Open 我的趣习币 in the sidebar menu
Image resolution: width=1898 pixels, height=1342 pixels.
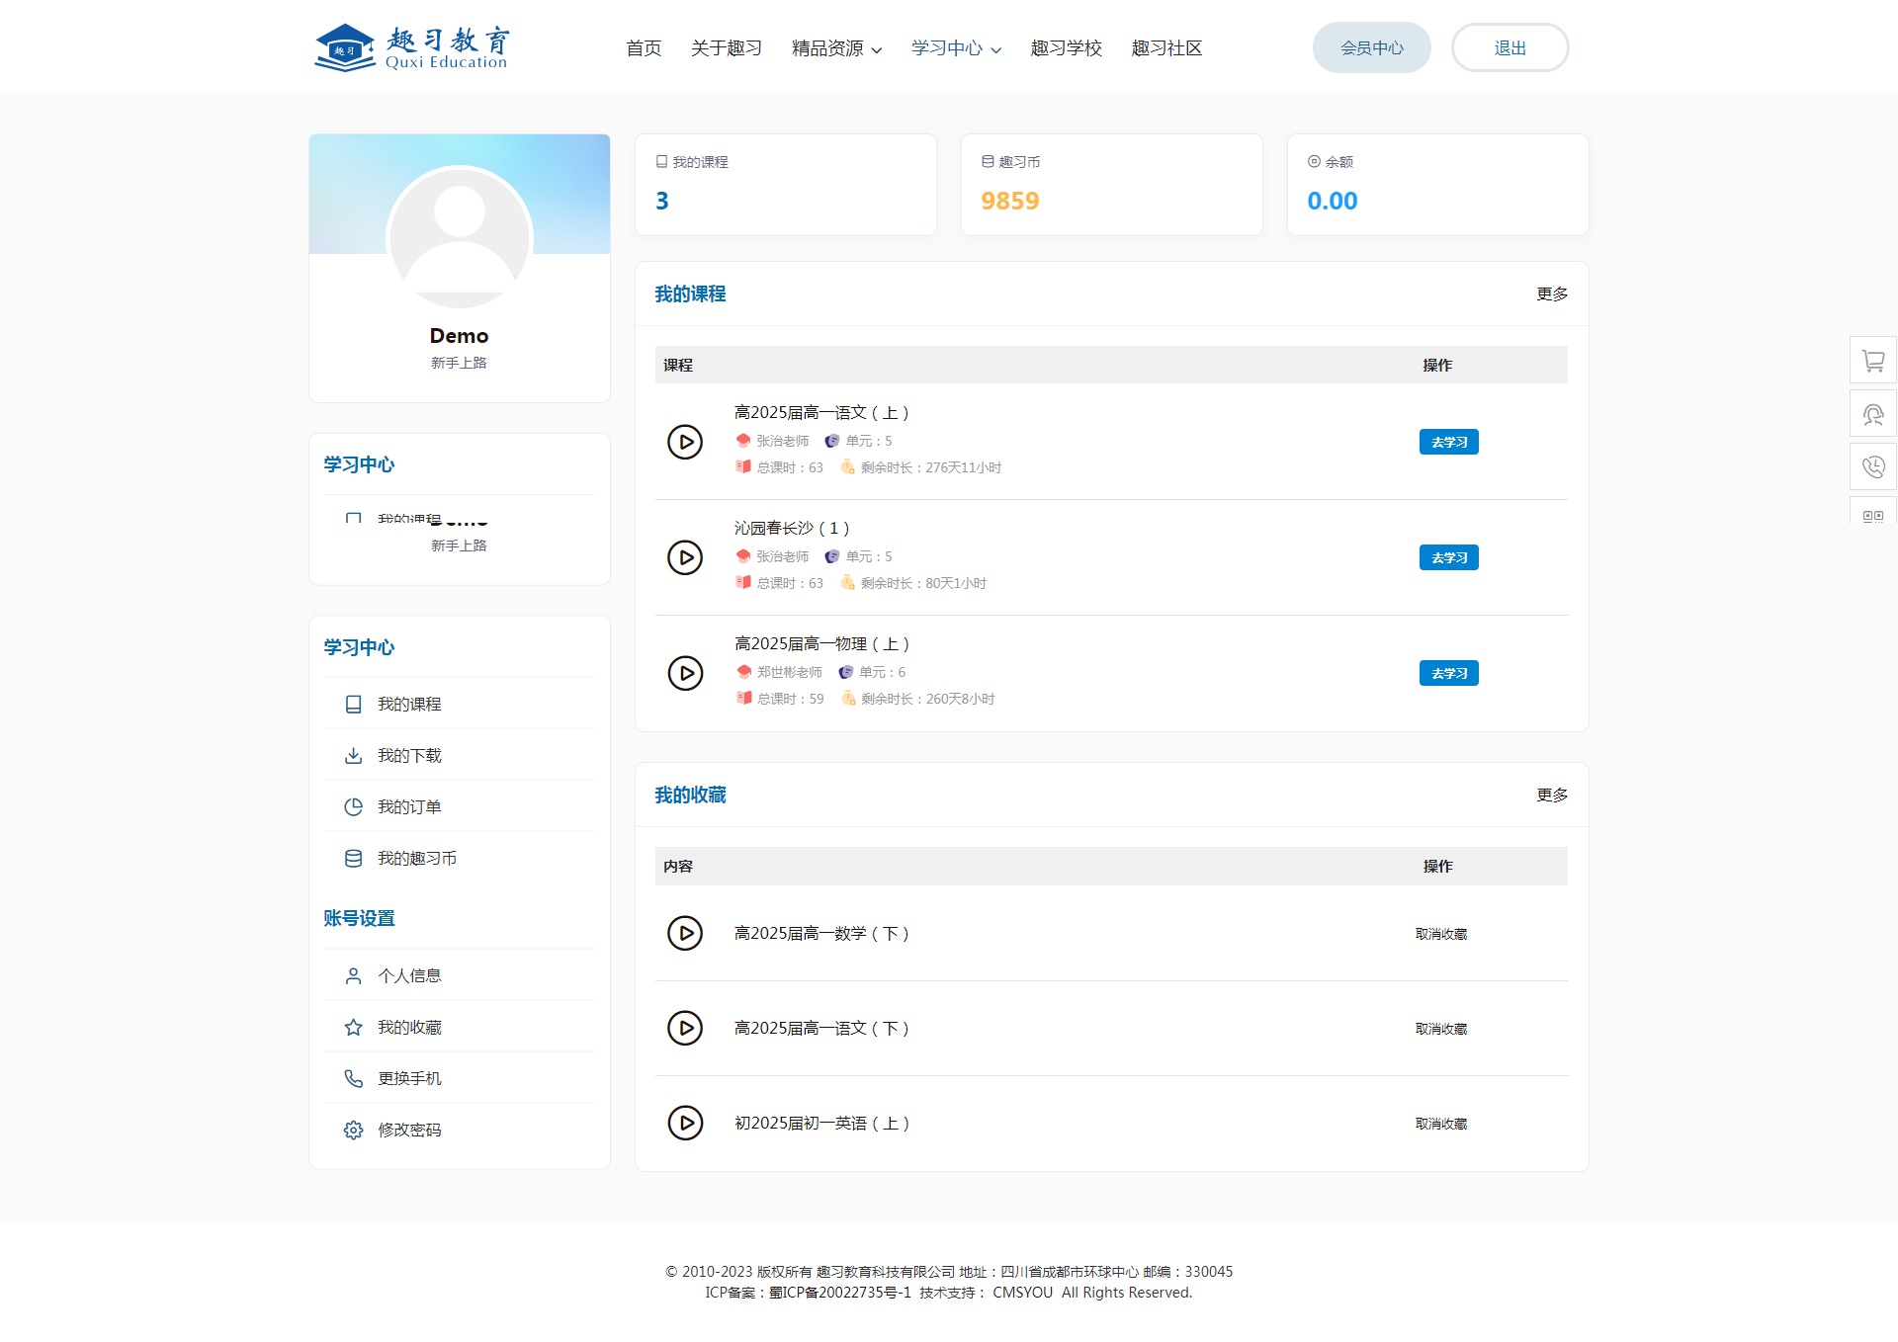click(x=460, y=858)
